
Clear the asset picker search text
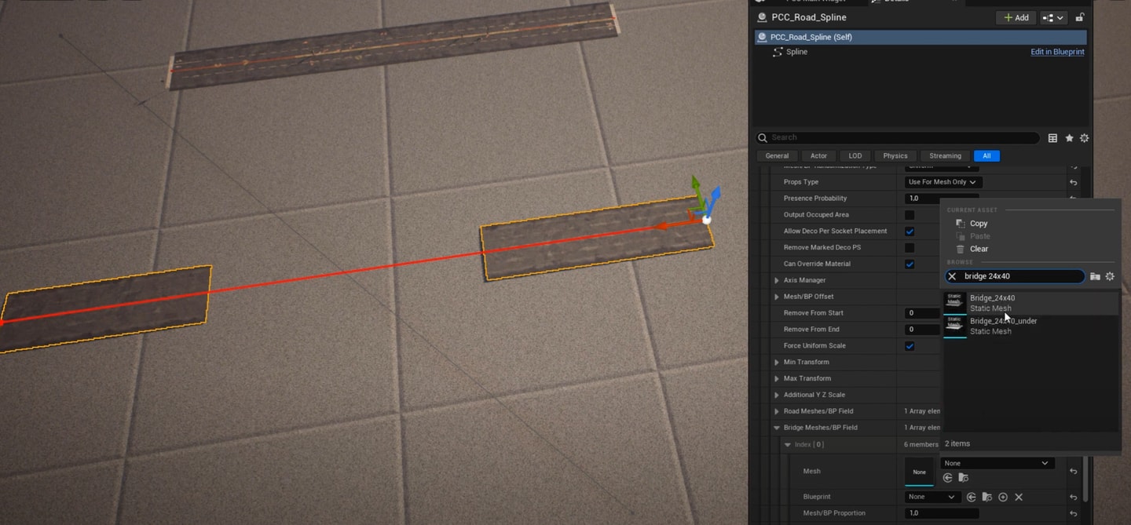(x=952, y=276)
